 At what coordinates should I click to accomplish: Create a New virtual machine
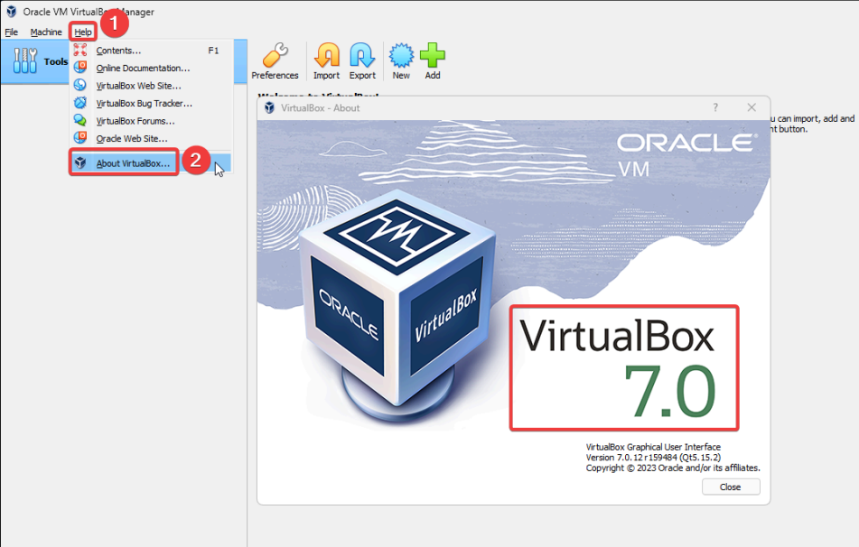(x=401, y=61)
